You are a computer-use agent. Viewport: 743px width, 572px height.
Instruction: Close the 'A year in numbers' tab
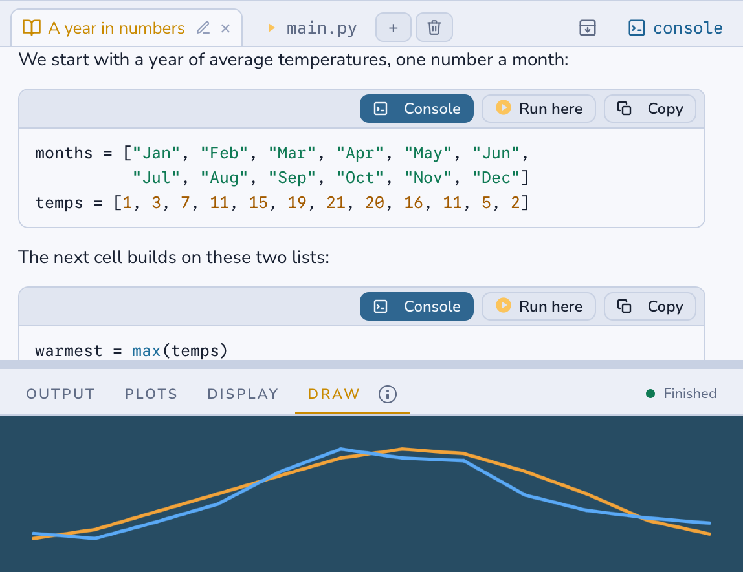[x=225, y=28]
